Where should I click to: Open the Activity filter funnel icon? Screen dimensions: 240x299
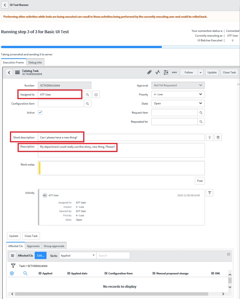click(210, 193)
